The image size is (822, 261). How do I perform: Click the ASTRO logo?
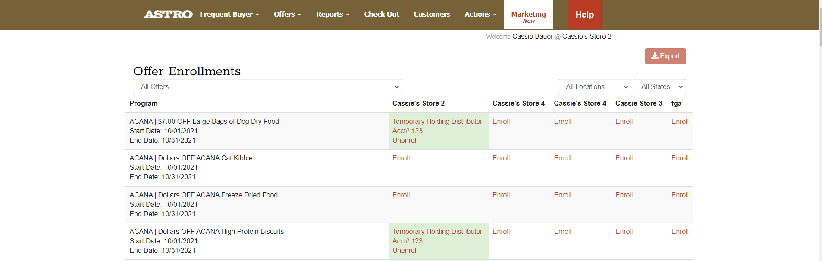168,15
